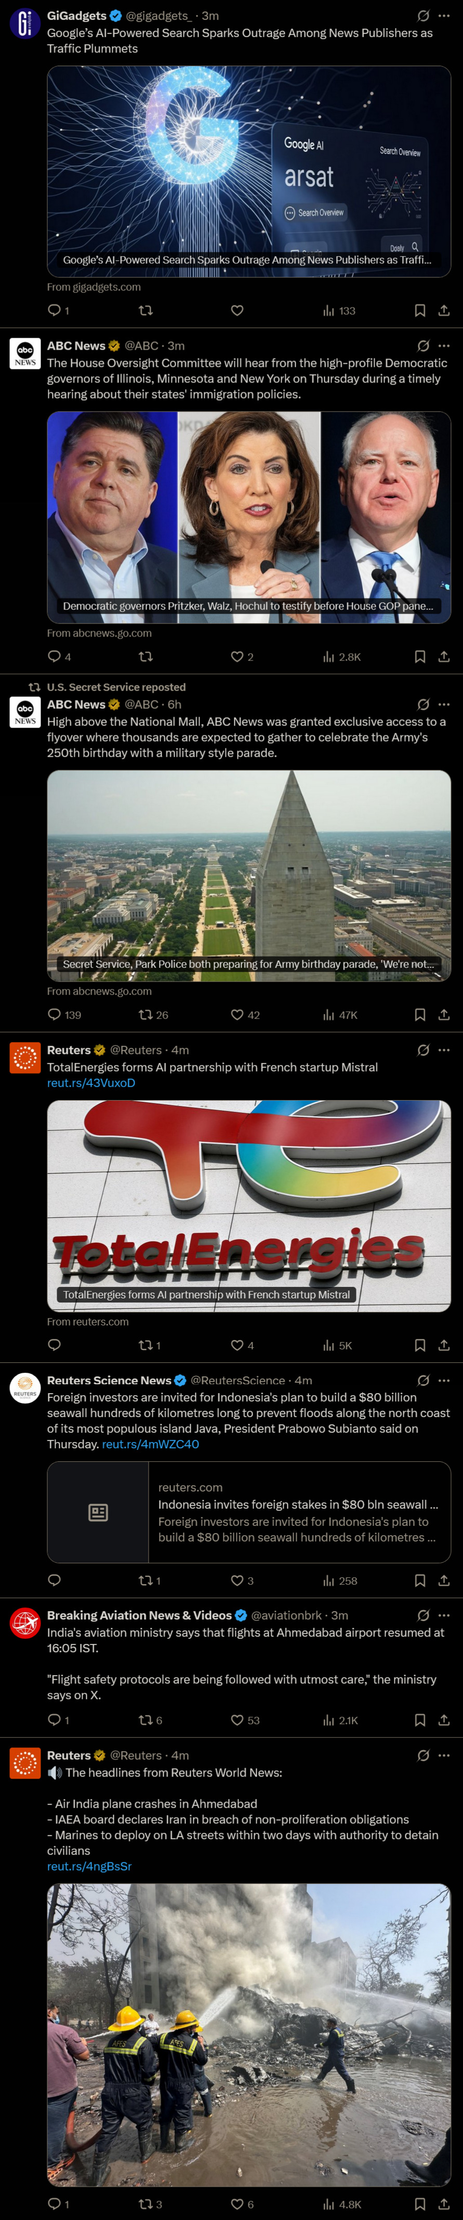Expand options for Breaking Aviation News post
This screenshot has width=463, height=2220.
click(x=444, y=1615)
